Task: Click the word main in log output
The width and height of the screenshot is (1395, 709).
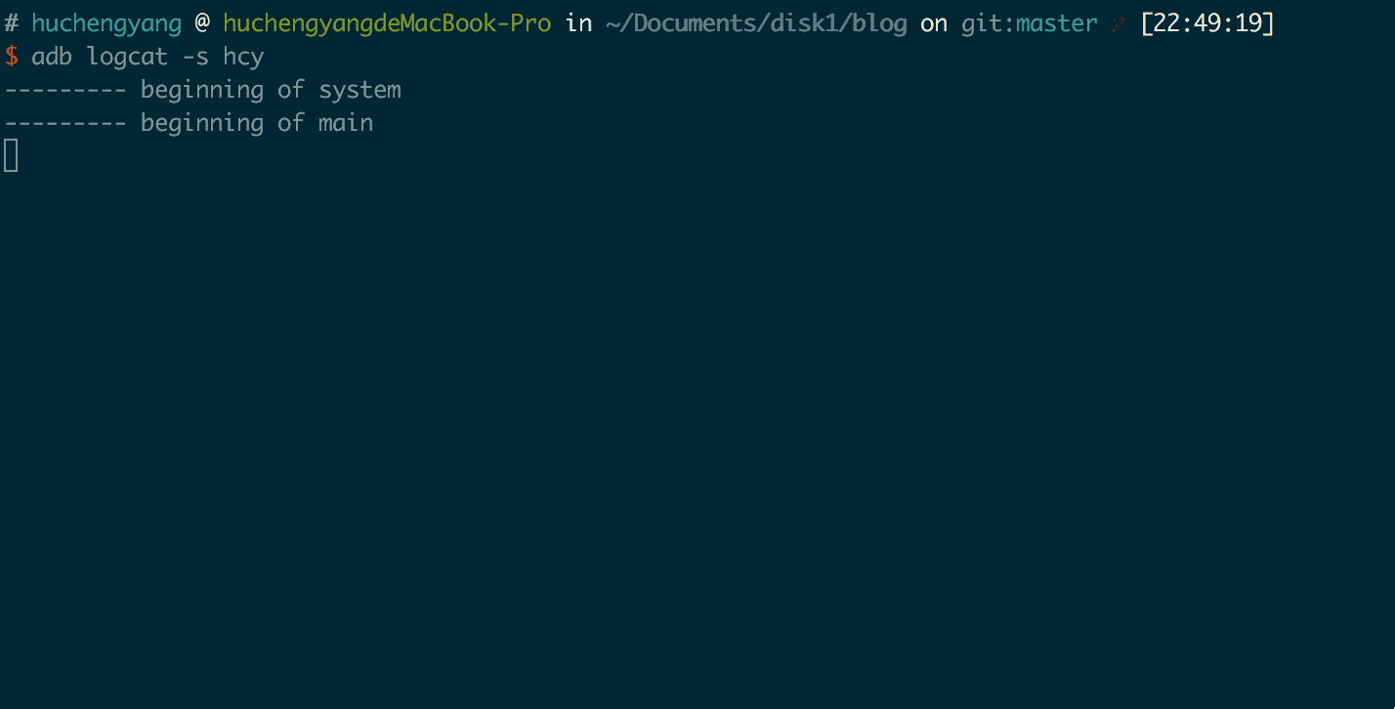Action: pos(346,123)
